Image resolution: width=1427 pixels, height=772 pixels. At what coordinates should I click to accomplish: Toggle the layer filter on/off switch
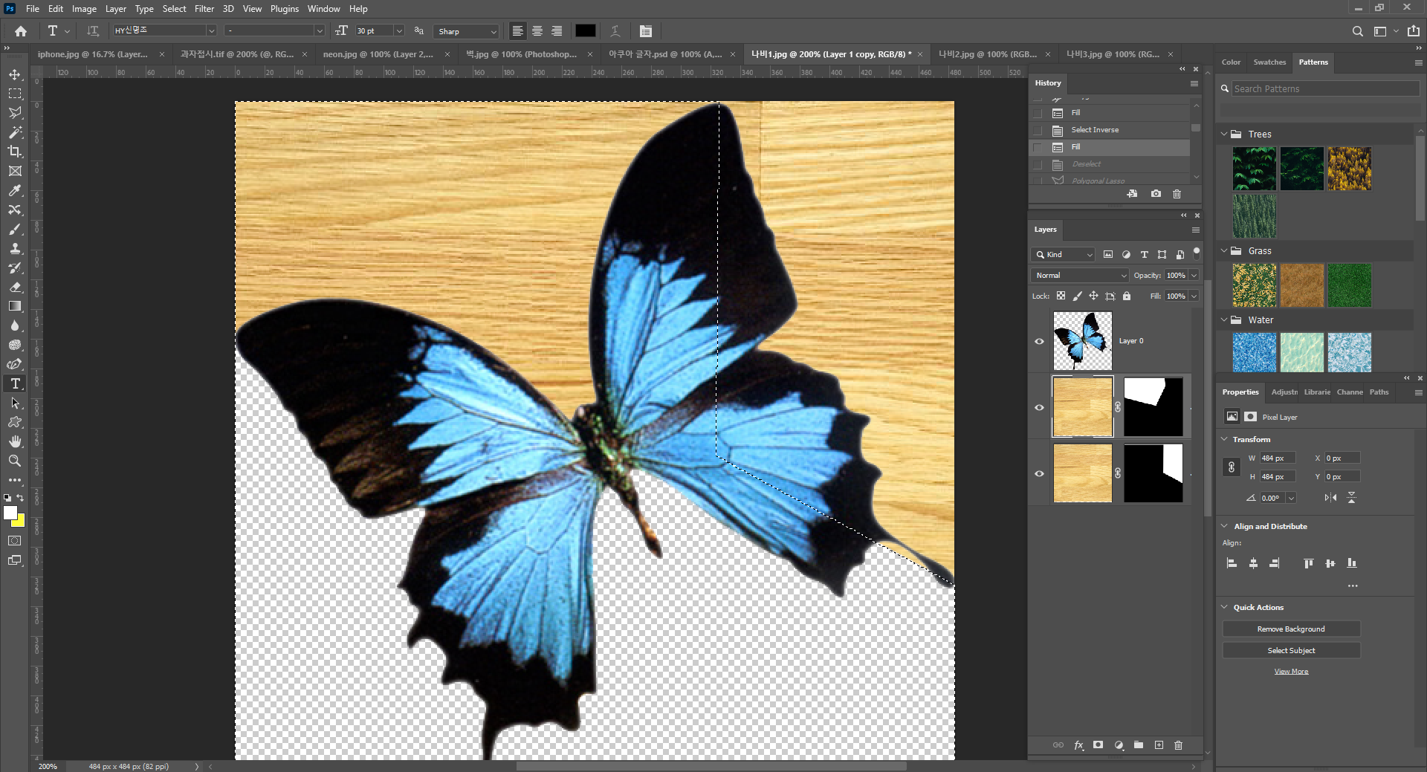click(1197, 253)
